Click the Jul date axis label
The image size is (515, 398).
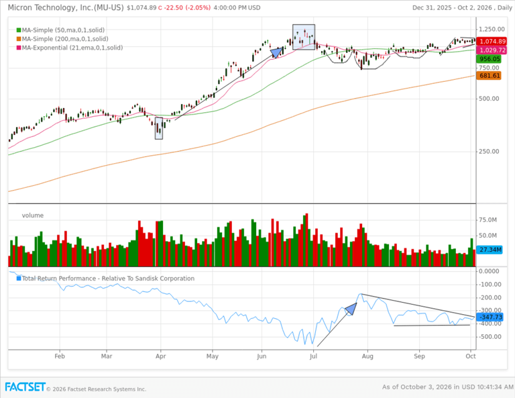[313, 356]
